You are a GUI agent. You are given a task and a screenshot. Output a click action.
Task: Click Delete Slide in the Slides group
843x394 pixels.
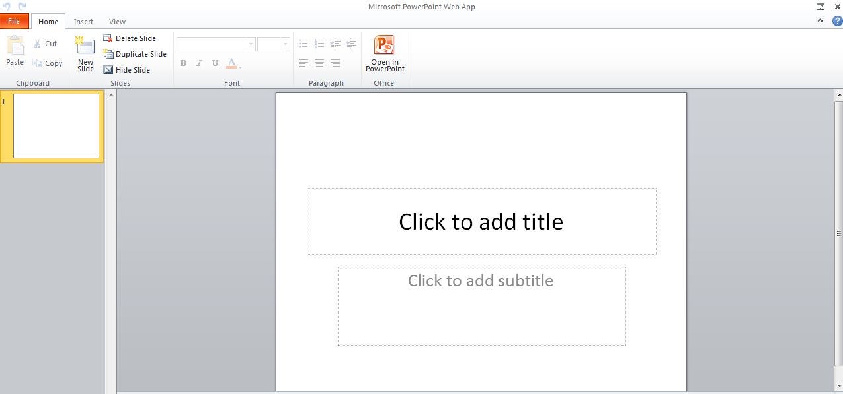pos(130,38)
